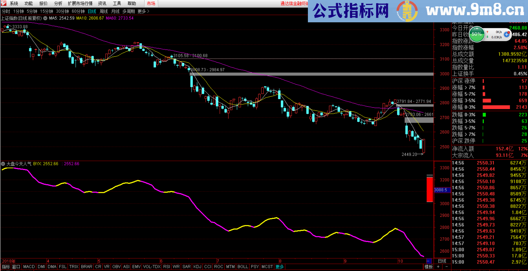Click the red application logo icon

pos(4,3)
